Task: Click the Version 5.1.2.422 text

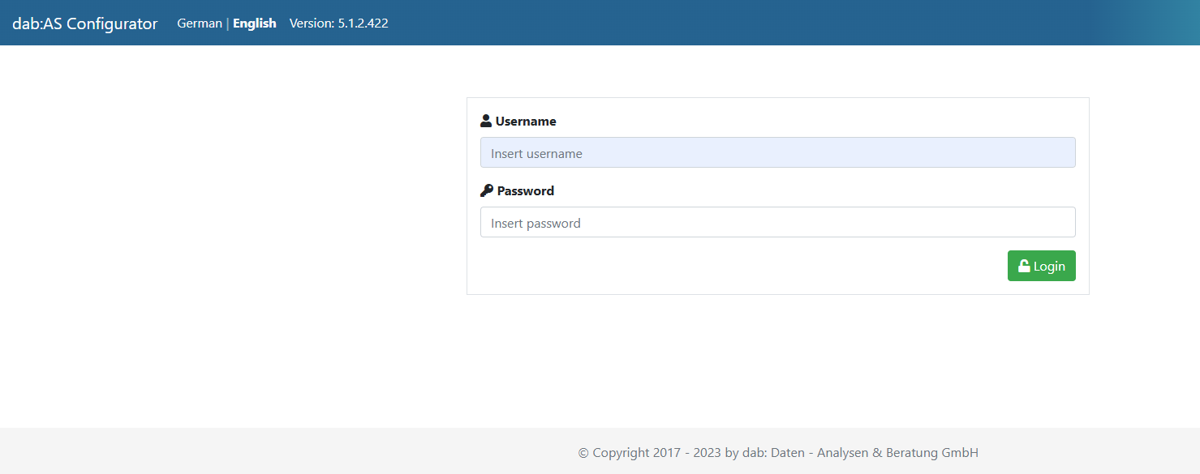Action: pyautogui.click(x=339, y=23)
